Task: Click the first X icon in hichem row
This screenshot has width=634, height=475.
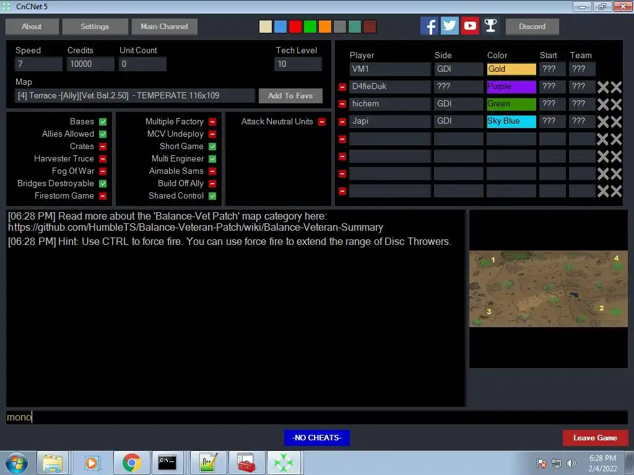Action: click(x=603, y=104)
